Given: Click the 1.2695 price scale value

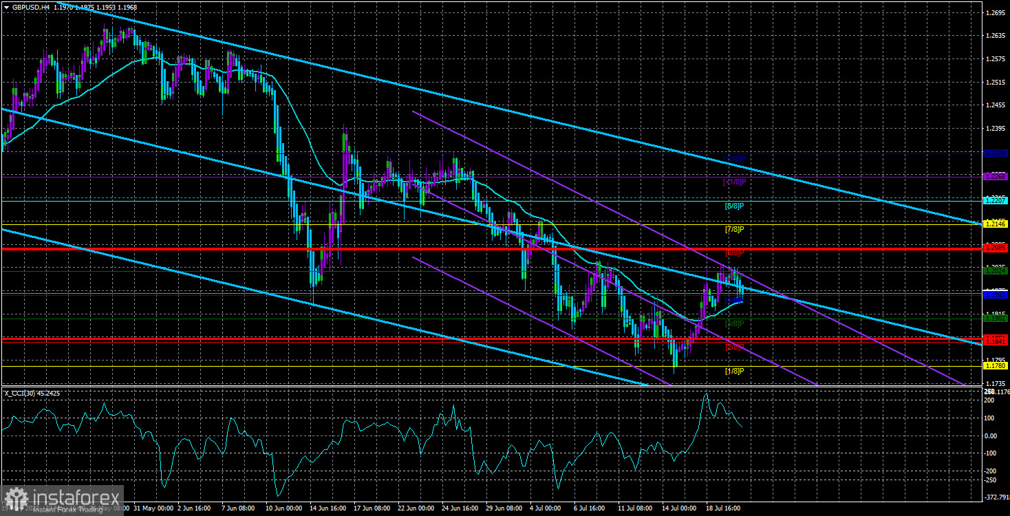Looking at the screenshot, I should coord(996,13).
